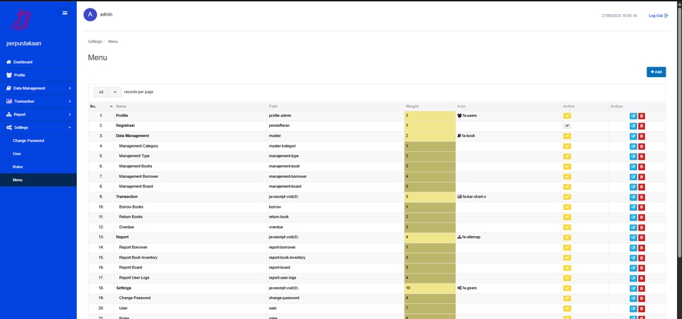This screenshot has height=319, width=682.
Task: Click the Add button
Action: 656,72
